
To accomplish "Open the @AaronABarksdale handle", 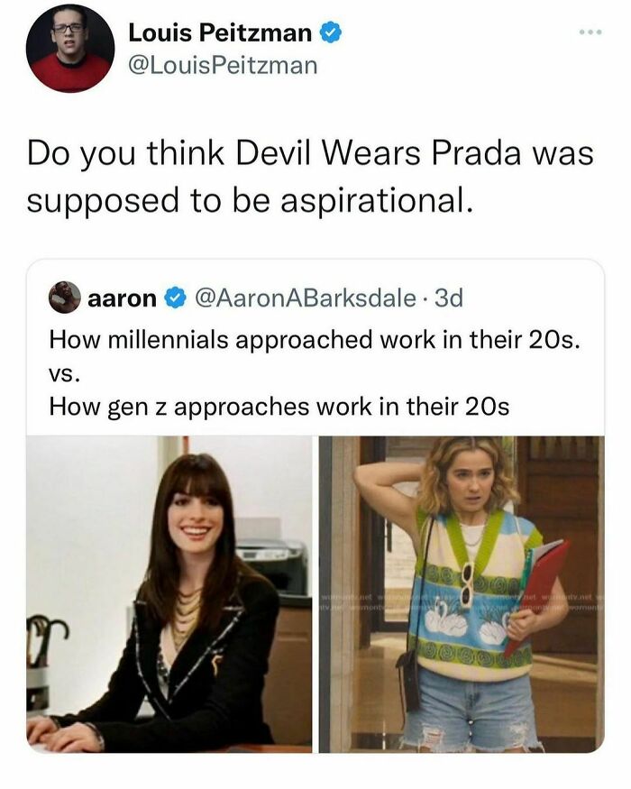I will pos(306,298).
